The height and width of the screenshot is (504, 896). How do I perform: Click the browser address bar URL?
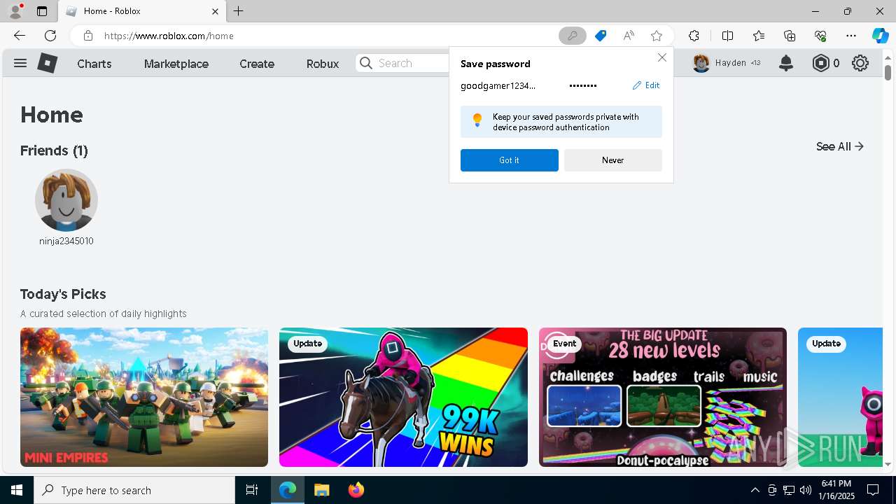pos(169,36)
